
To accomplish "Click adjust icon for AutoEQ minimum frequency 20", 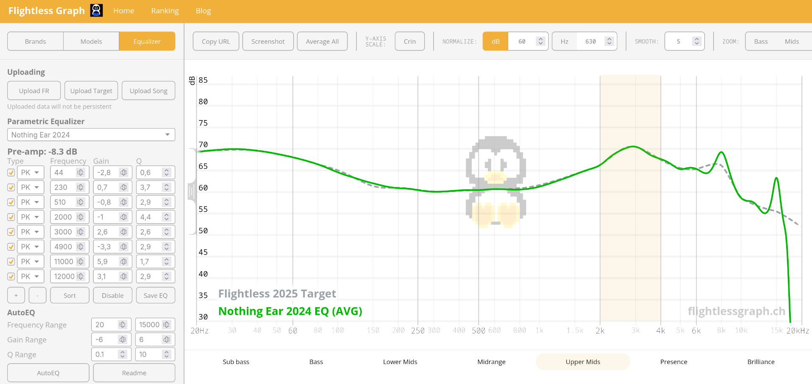I will coord(123,325).
